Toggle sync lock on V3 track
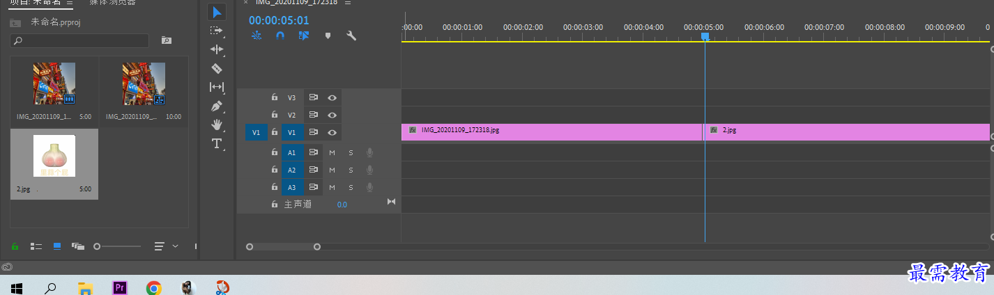The width and height of the screenshot is (994, 295). tap(314, 97)
